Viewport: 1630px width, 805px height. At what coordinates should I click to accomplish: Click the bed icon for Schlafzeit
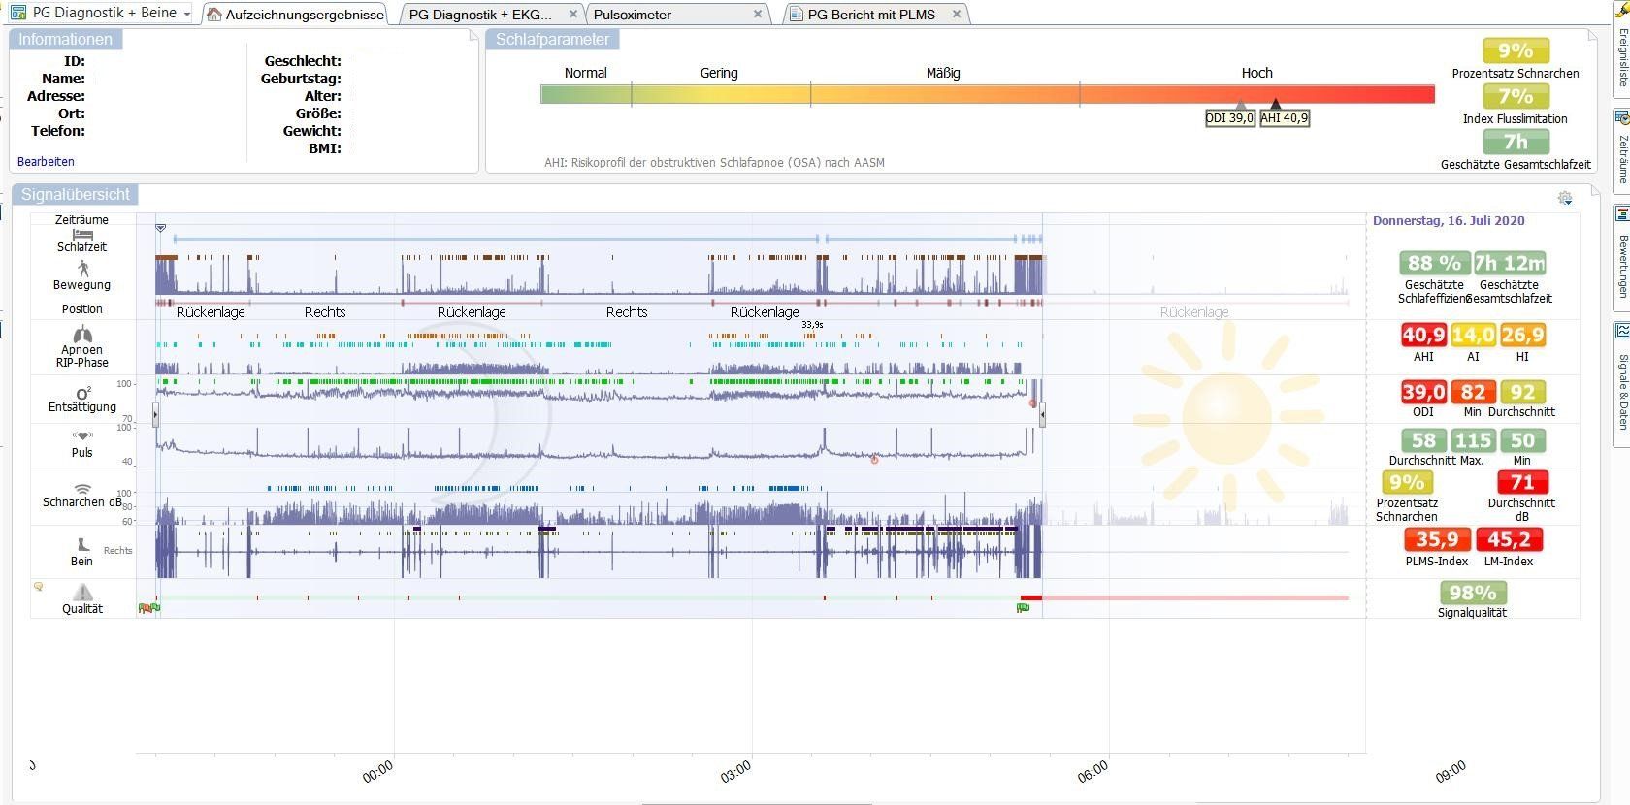coord(81,234)
